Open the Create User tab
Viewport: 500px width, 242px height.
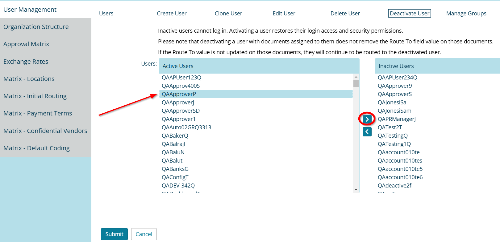pyautogui.click(x=172, y=14)
